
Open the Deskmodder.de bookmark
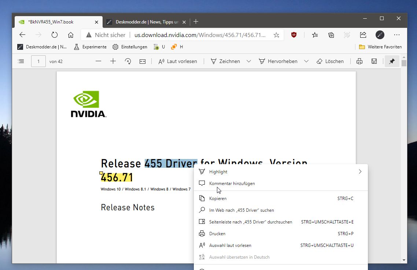pyautogui.click(x=42, y=47)
